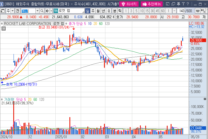Click the speaker sound icon

click(47, 11)
